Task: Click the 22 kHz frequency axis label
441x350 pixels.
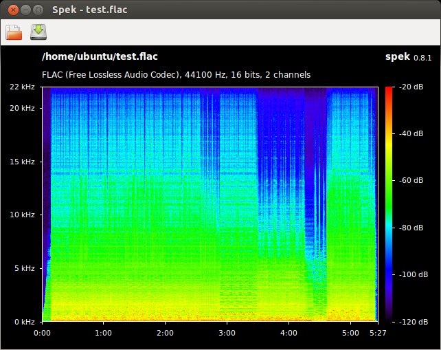Action: [23, 87]
